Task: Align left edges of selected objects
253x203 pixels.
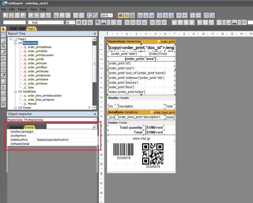Action: point(140,15)
